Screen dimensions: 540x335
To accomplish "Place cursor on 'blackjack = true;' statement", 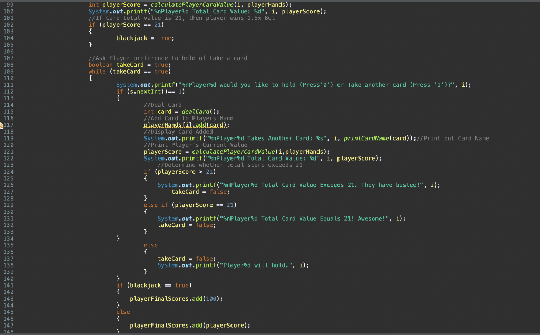I will point(145,38).
